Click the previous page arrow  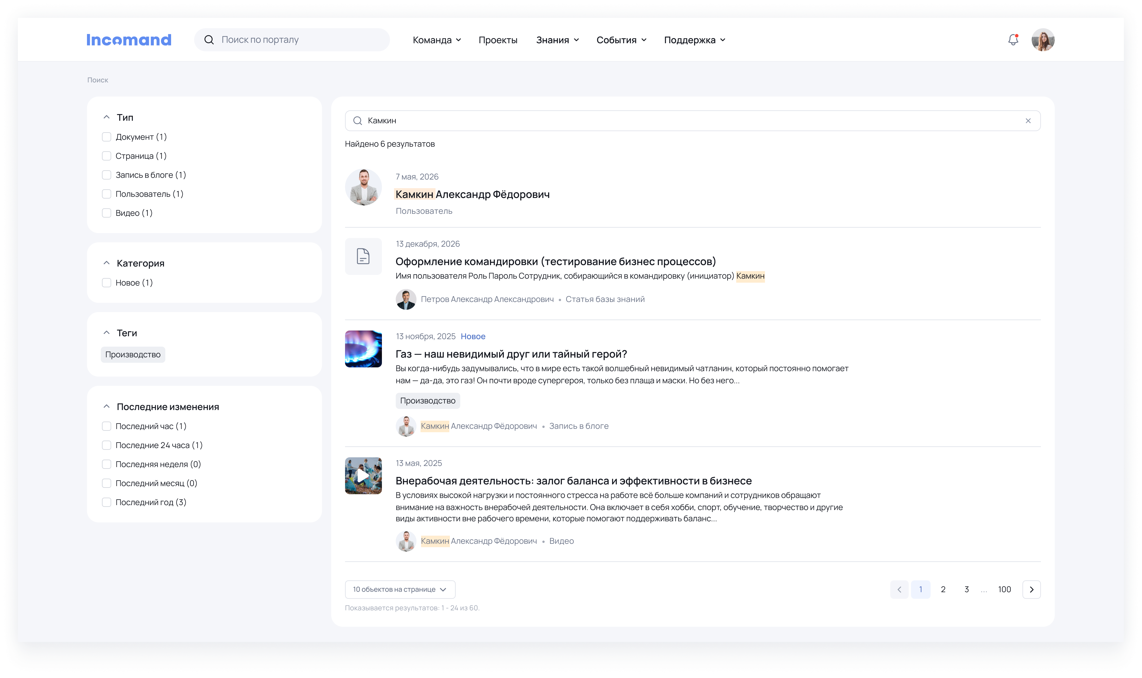pyautogui.click(x=899, y=589)
